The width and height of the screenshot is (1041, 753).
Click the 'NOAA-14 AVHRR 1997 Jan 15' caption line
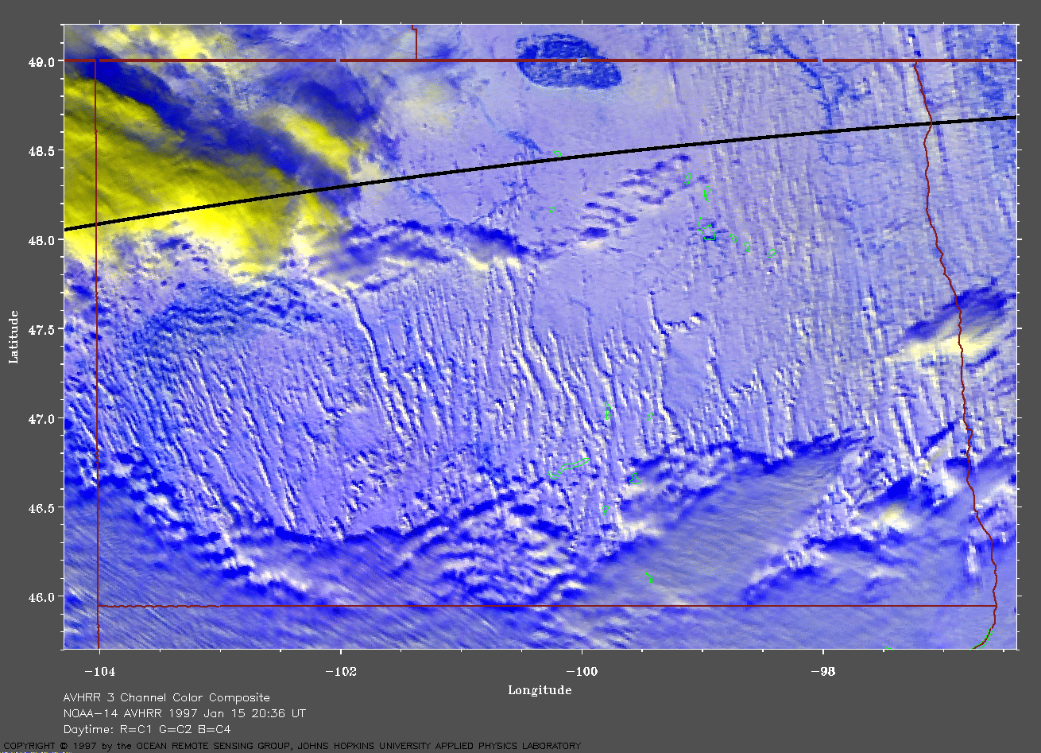[184, 714]
